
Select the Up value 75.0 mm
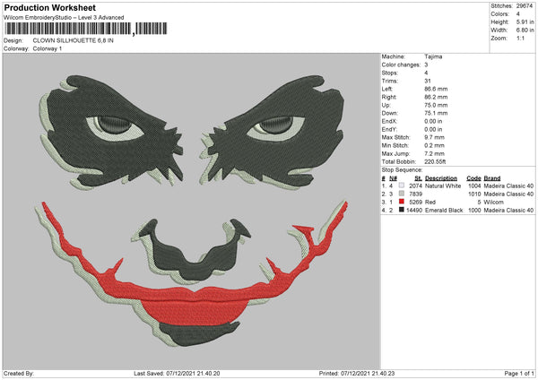[436, 105]
